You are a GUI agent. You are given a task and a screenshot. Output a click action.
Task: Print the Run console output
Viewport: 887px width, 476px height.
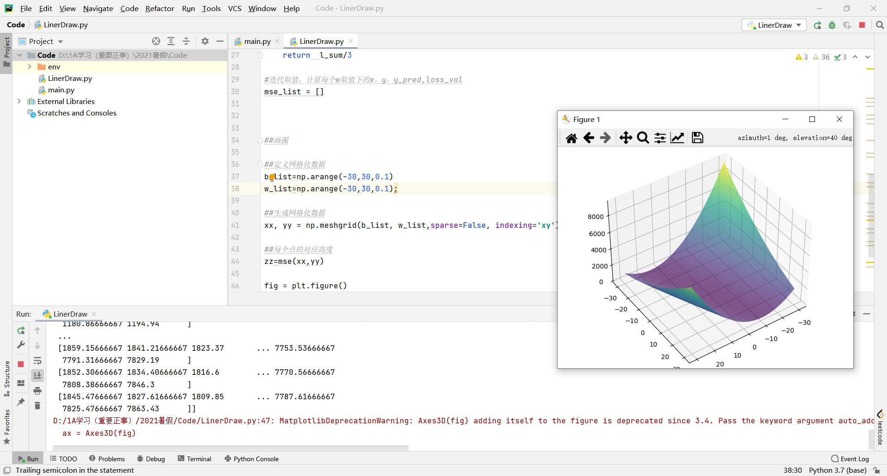tap(37, 391)
